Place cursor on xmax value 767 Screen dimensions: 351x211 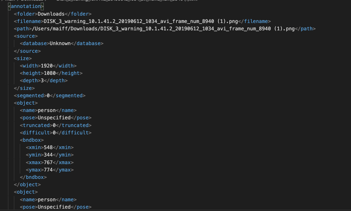tap(48, 162)
